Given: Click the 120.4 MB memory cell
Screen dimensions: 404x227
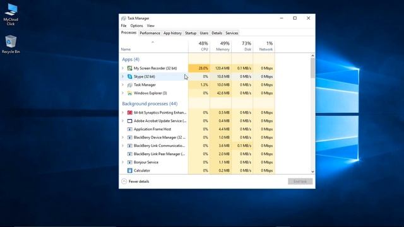Looking at the screenshot, I should click(x=221, y=68).
